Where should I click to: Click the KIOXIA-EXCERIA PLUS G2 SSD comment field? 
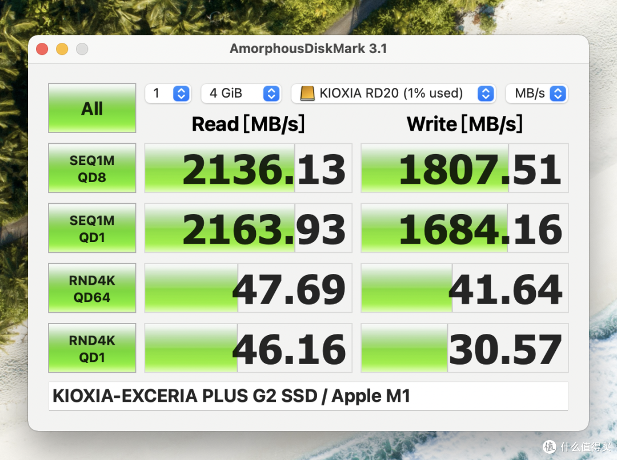pos(308,396)
